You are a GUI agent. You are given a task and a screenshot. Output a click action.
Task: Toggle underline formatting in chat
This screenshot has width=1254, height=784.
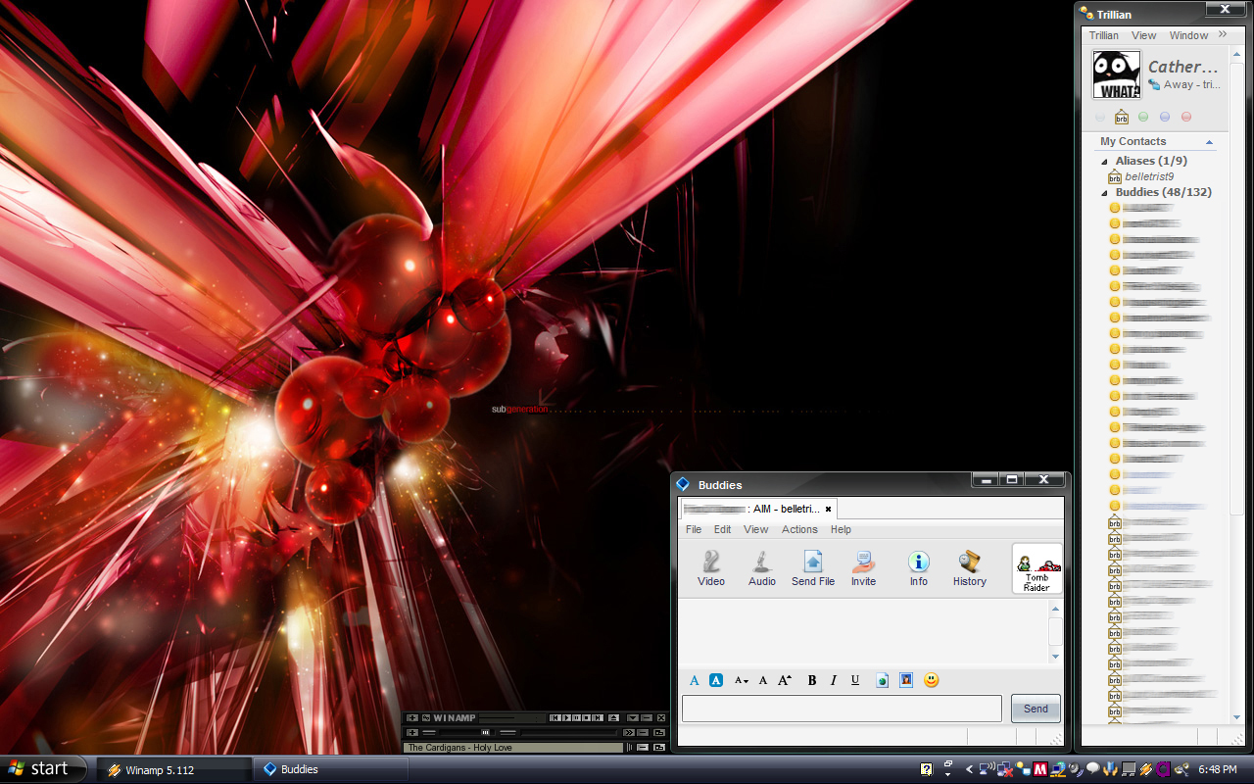[855, 680]
